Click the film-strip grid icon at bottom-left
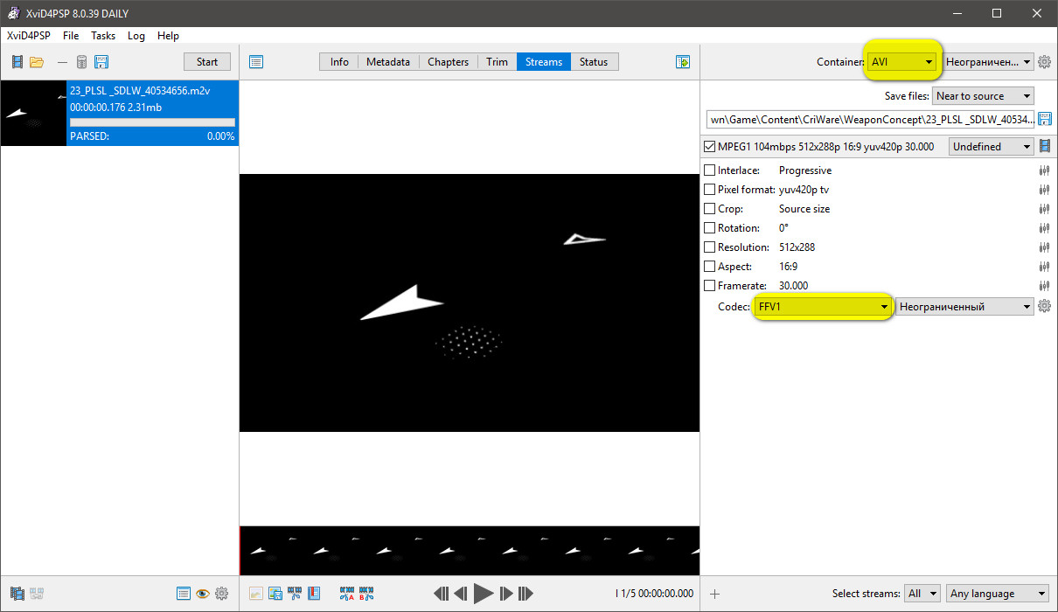Viewport: 1058px width, 612px height. (17, 594)
